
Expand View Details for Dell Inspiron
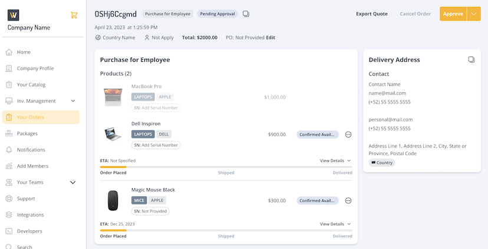(335, 160)
